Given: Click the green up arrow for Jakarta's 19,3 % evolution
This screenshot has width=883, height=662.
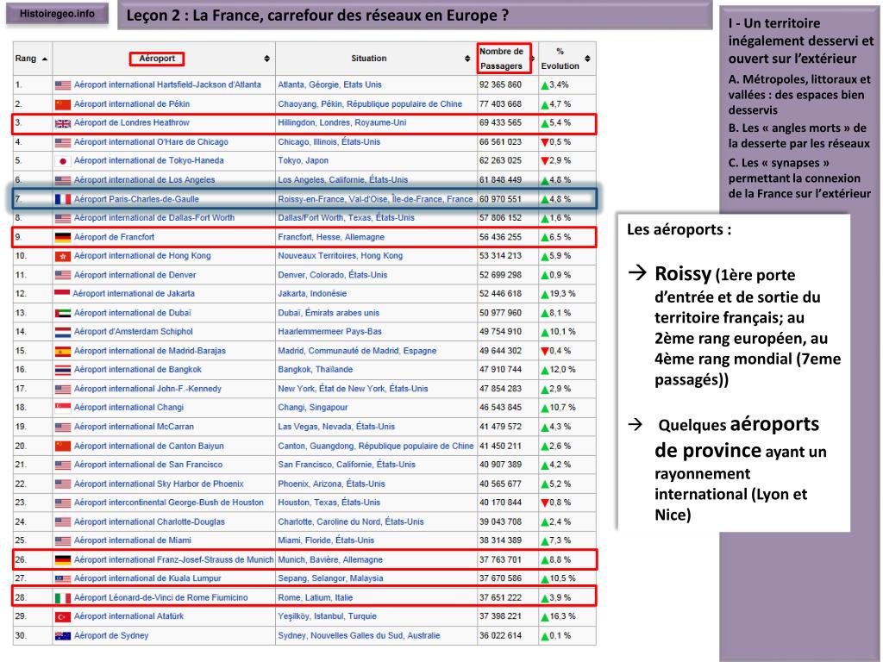Looking at the screenshot, I should 545,295.
